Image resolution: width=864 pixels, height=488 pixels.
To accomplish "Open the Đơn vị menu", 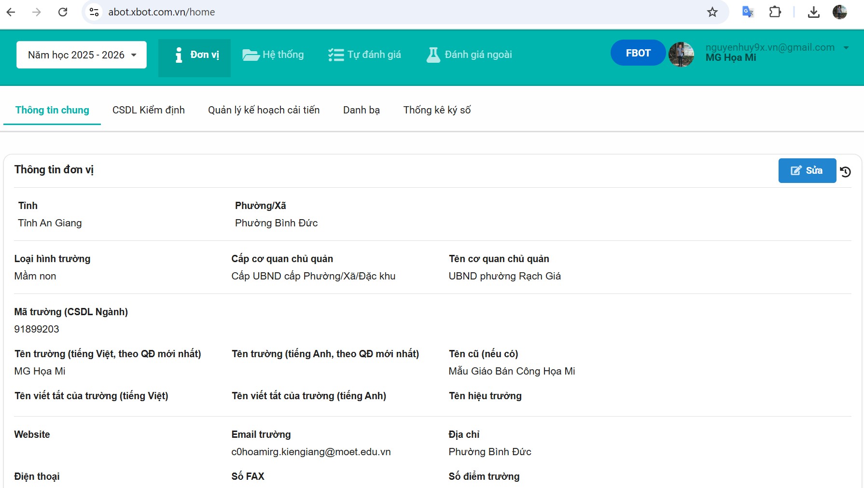I will 195,55.
